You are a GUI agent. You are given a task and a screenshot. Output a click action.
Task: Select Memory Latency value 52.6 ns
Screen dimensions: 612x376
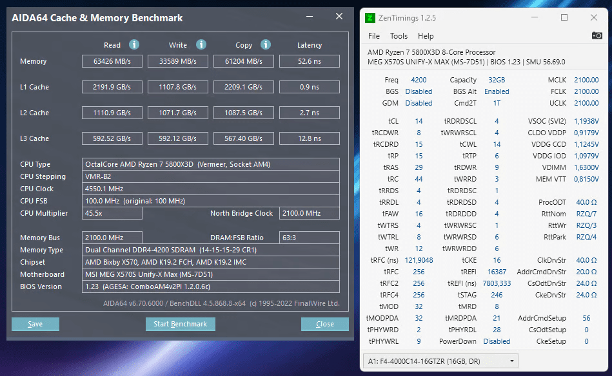coord(310,61)
